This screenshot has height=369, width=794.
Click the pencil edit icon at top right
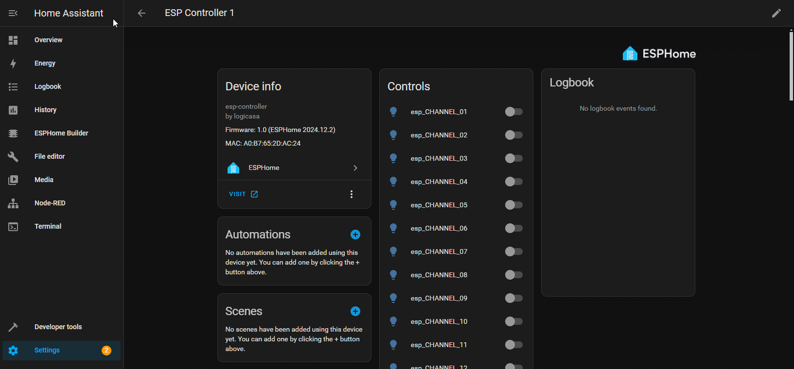click(x=776, y=13)
